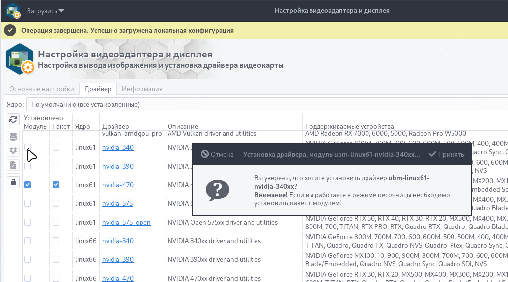Uncheck Модуль checkbox for linux61 nvidia-470
Viewport: 508px width, 282px height.
coord(28,185)
